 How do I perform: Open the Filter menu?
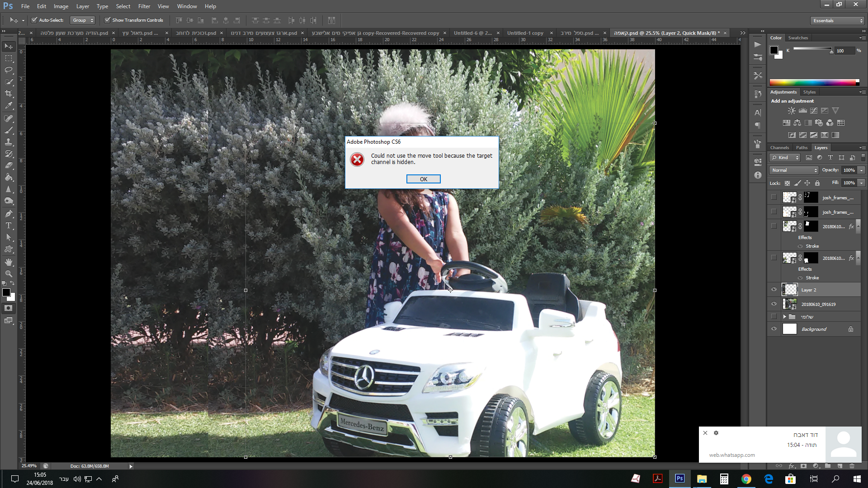pyautogui.click(x=144, y=6)
